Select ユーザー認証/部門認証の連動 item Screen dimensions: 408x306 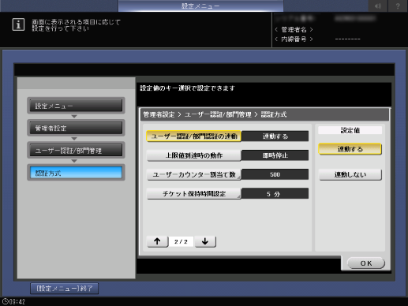tap(194, 136)
